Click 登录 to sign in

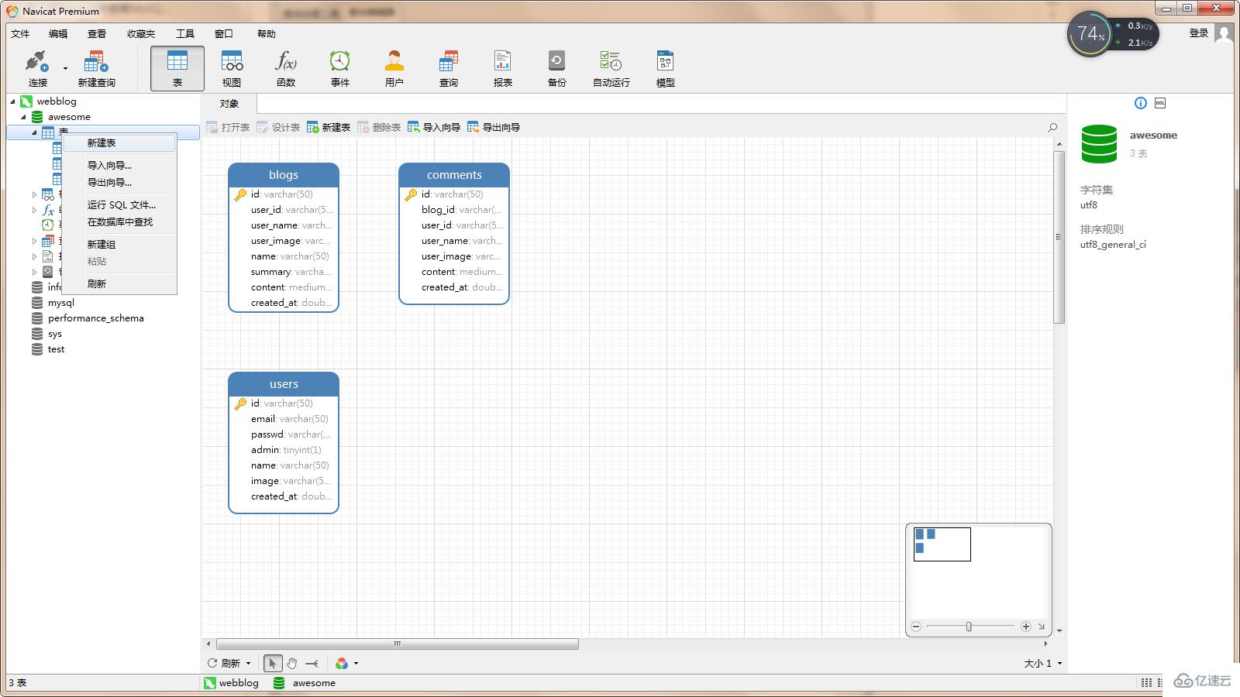tap(1199, 33)
